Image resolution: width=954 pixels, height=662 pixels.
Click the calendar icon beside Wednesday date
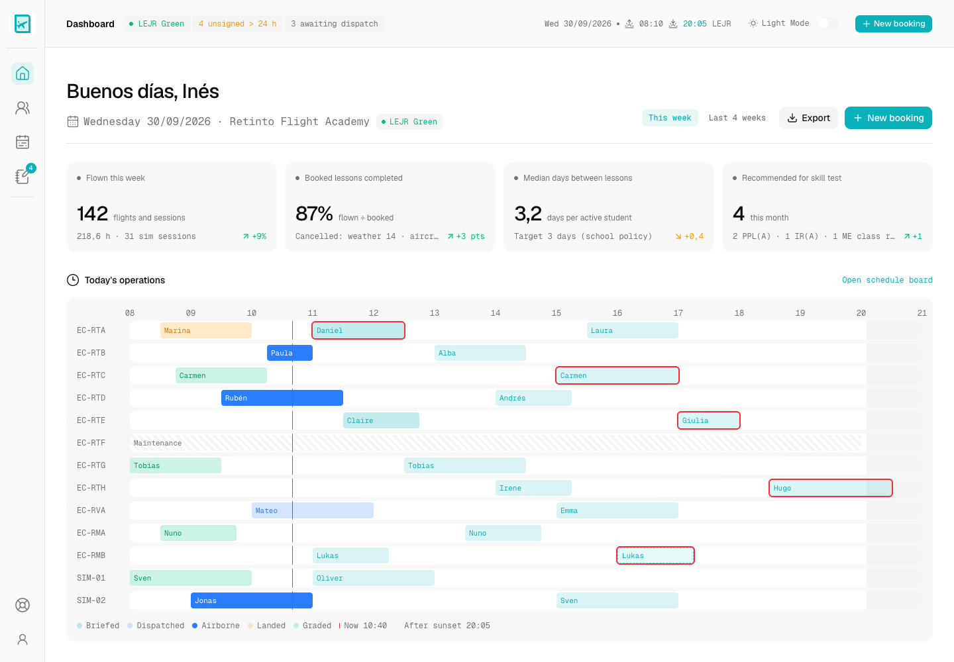pyautogui.click(x=73, y=122)
